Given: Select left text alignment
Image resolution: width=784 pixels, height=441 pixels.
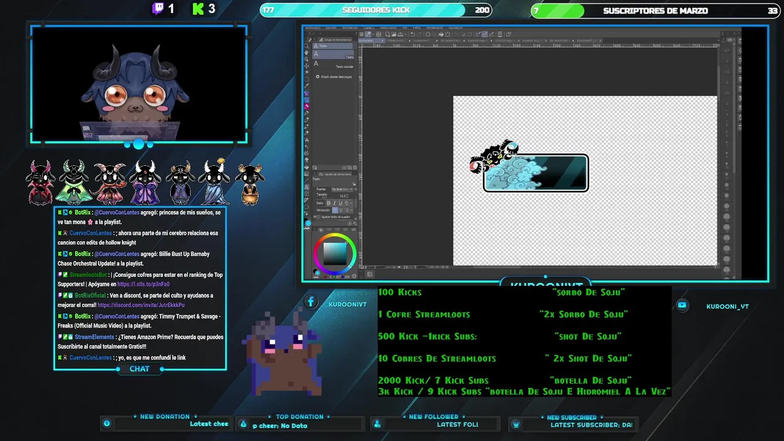Looking at the screenshot, I should pos(335,210).
